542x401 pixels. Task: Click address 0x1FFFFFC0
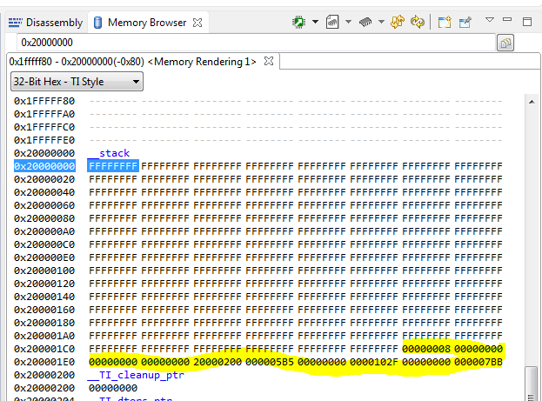(x=44, y=127)
